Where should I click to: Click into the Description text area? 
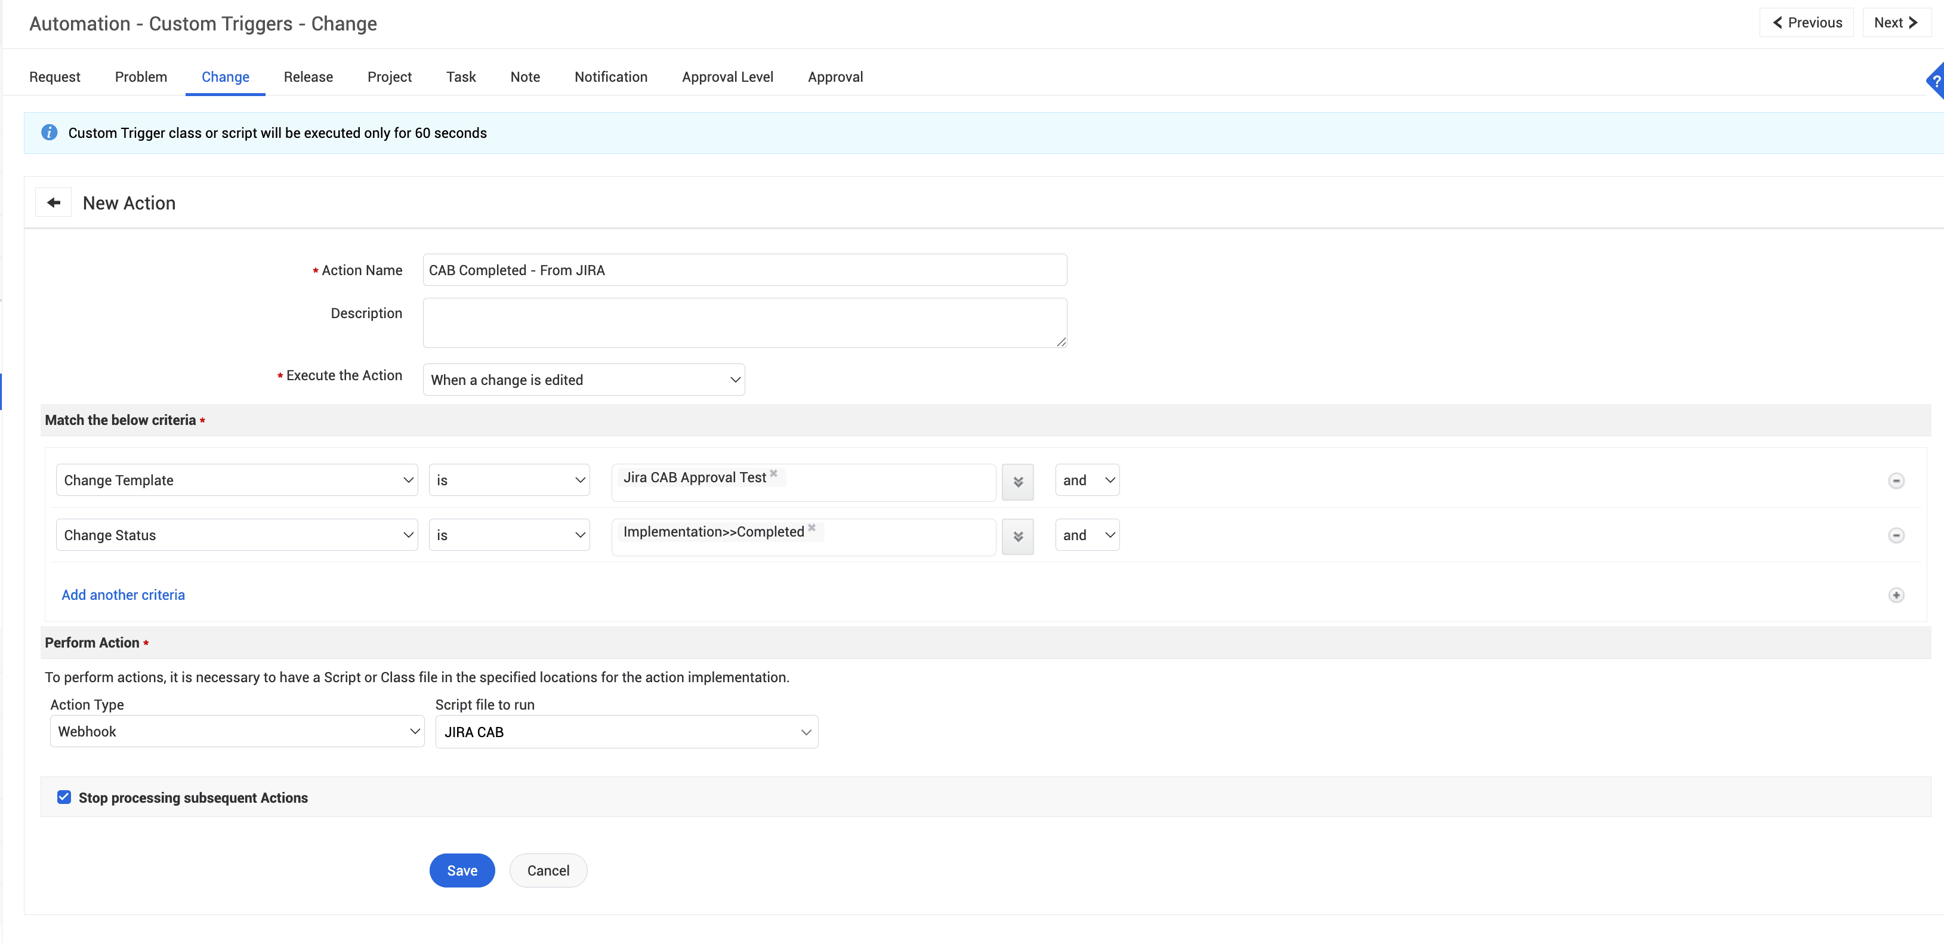coord(745,323)
